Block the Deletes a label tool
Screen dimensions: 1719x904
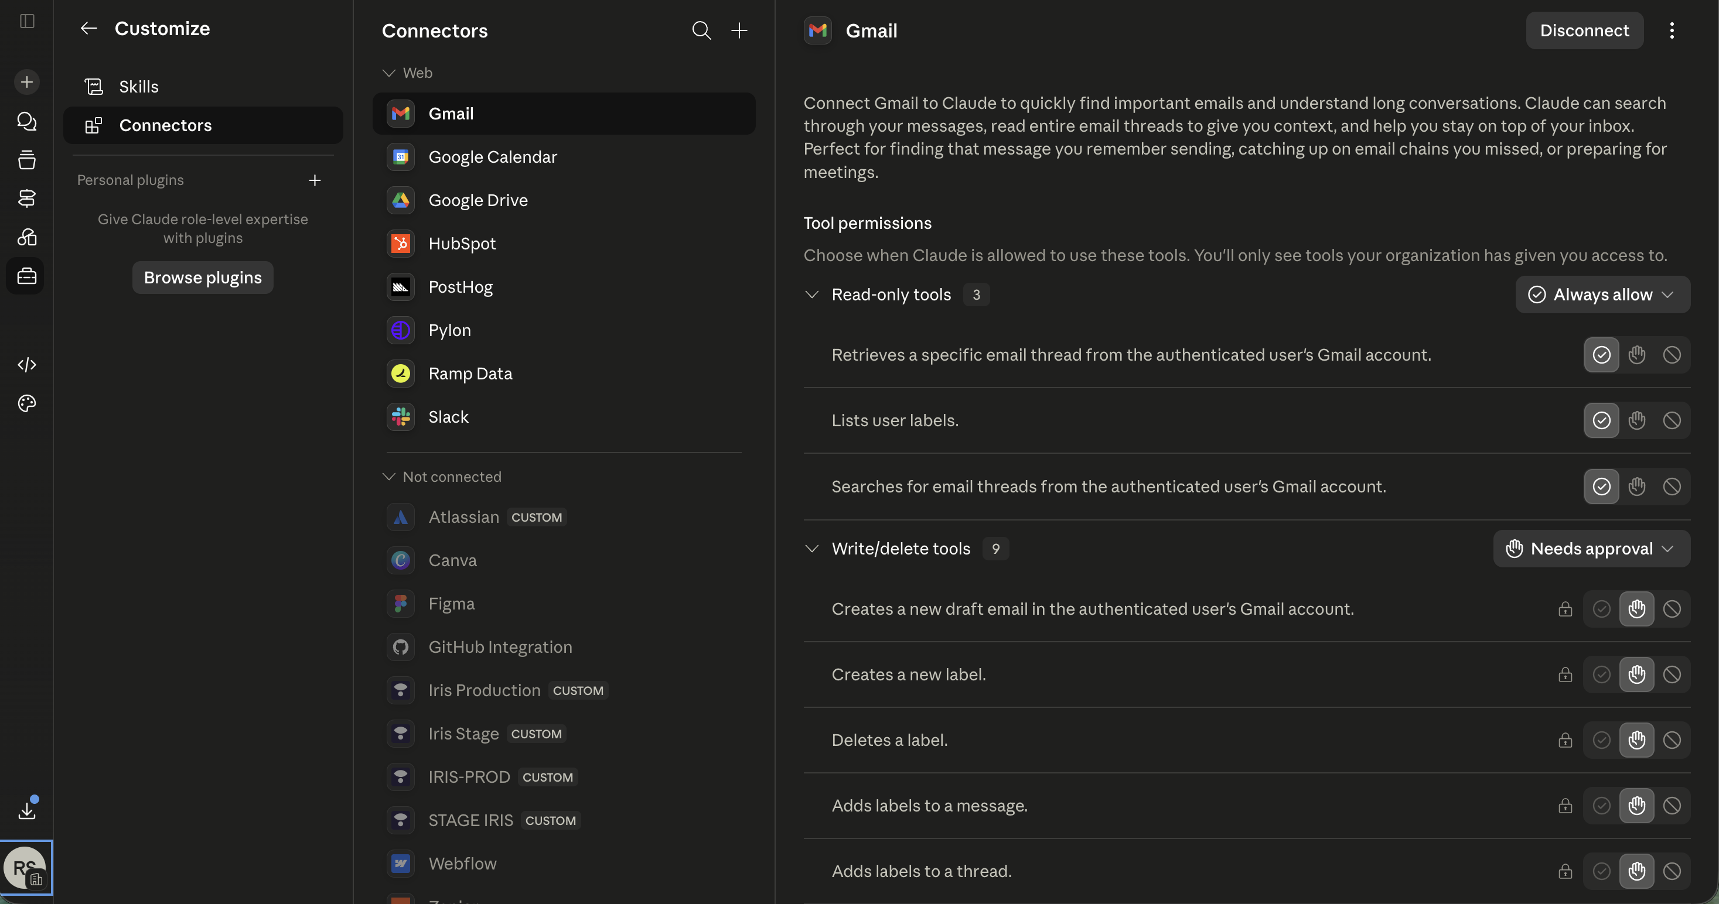point(1672,740)
